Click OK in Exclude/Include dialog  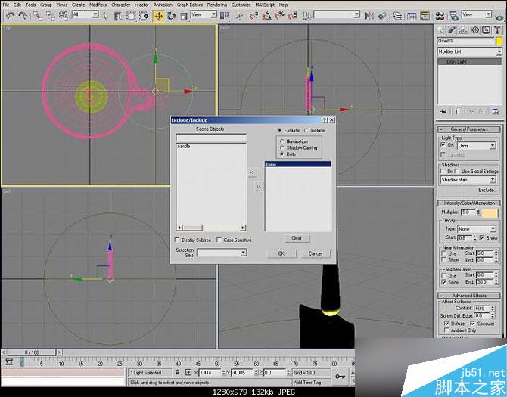coord(281,253)
